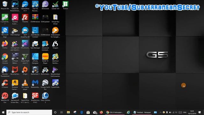
Task: Open Cortana from the taskbar
Action: (x=55, y=112)
